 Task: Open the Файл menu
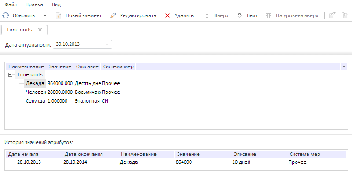[x=11, y=4]
